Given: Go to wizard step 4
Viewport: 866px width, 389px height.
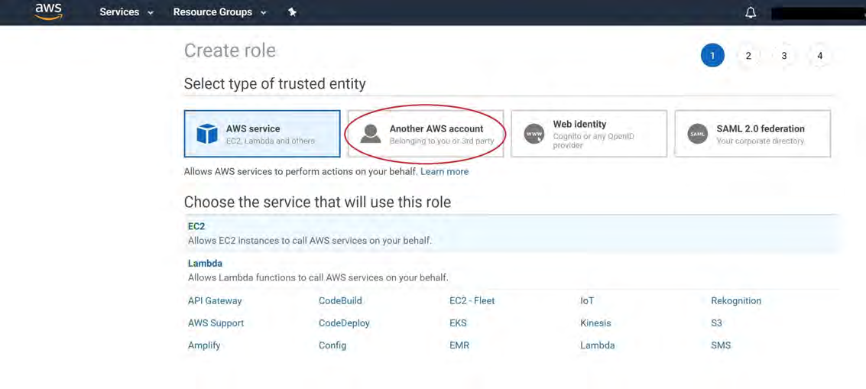Looking at the screenshot, I should pyautogui.click(x=819, y=55).
